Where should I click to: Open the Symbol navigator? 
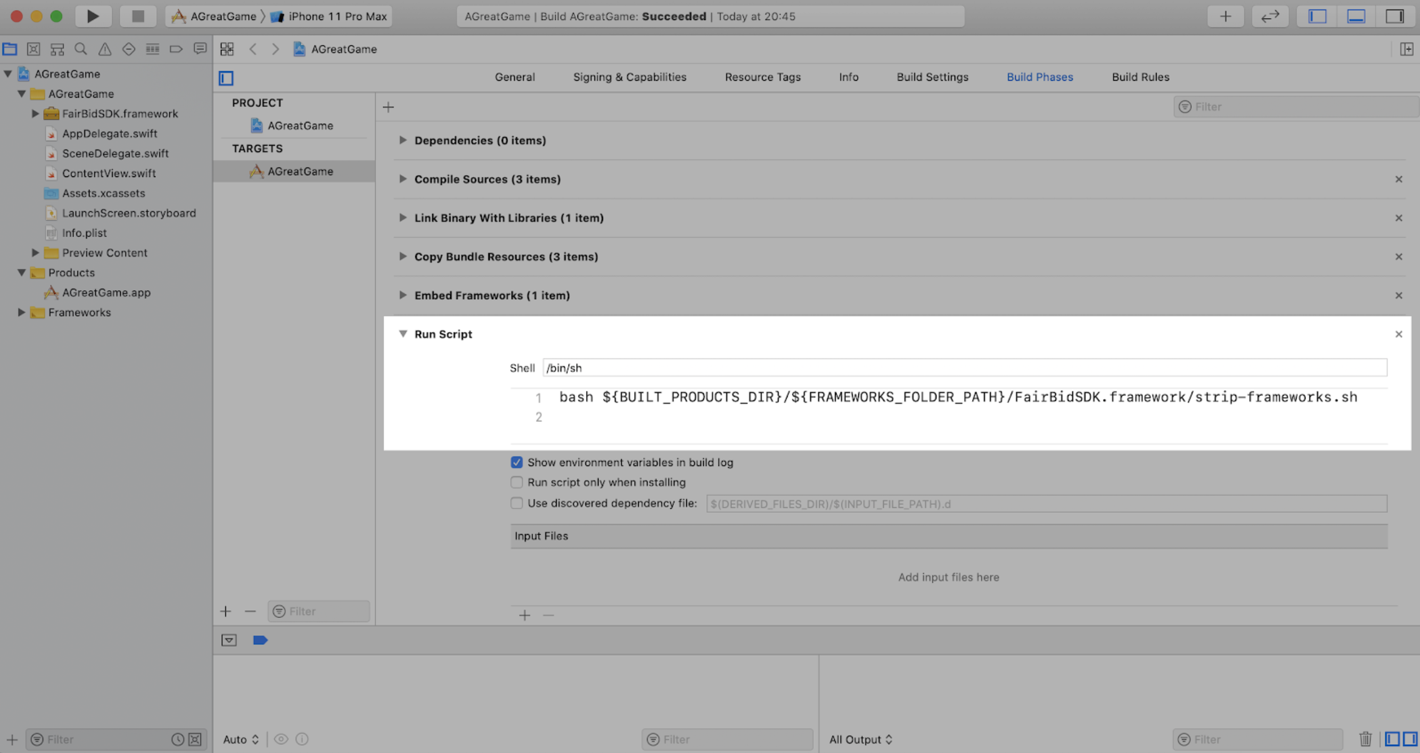pyautogui.click(x=58, y=49)
